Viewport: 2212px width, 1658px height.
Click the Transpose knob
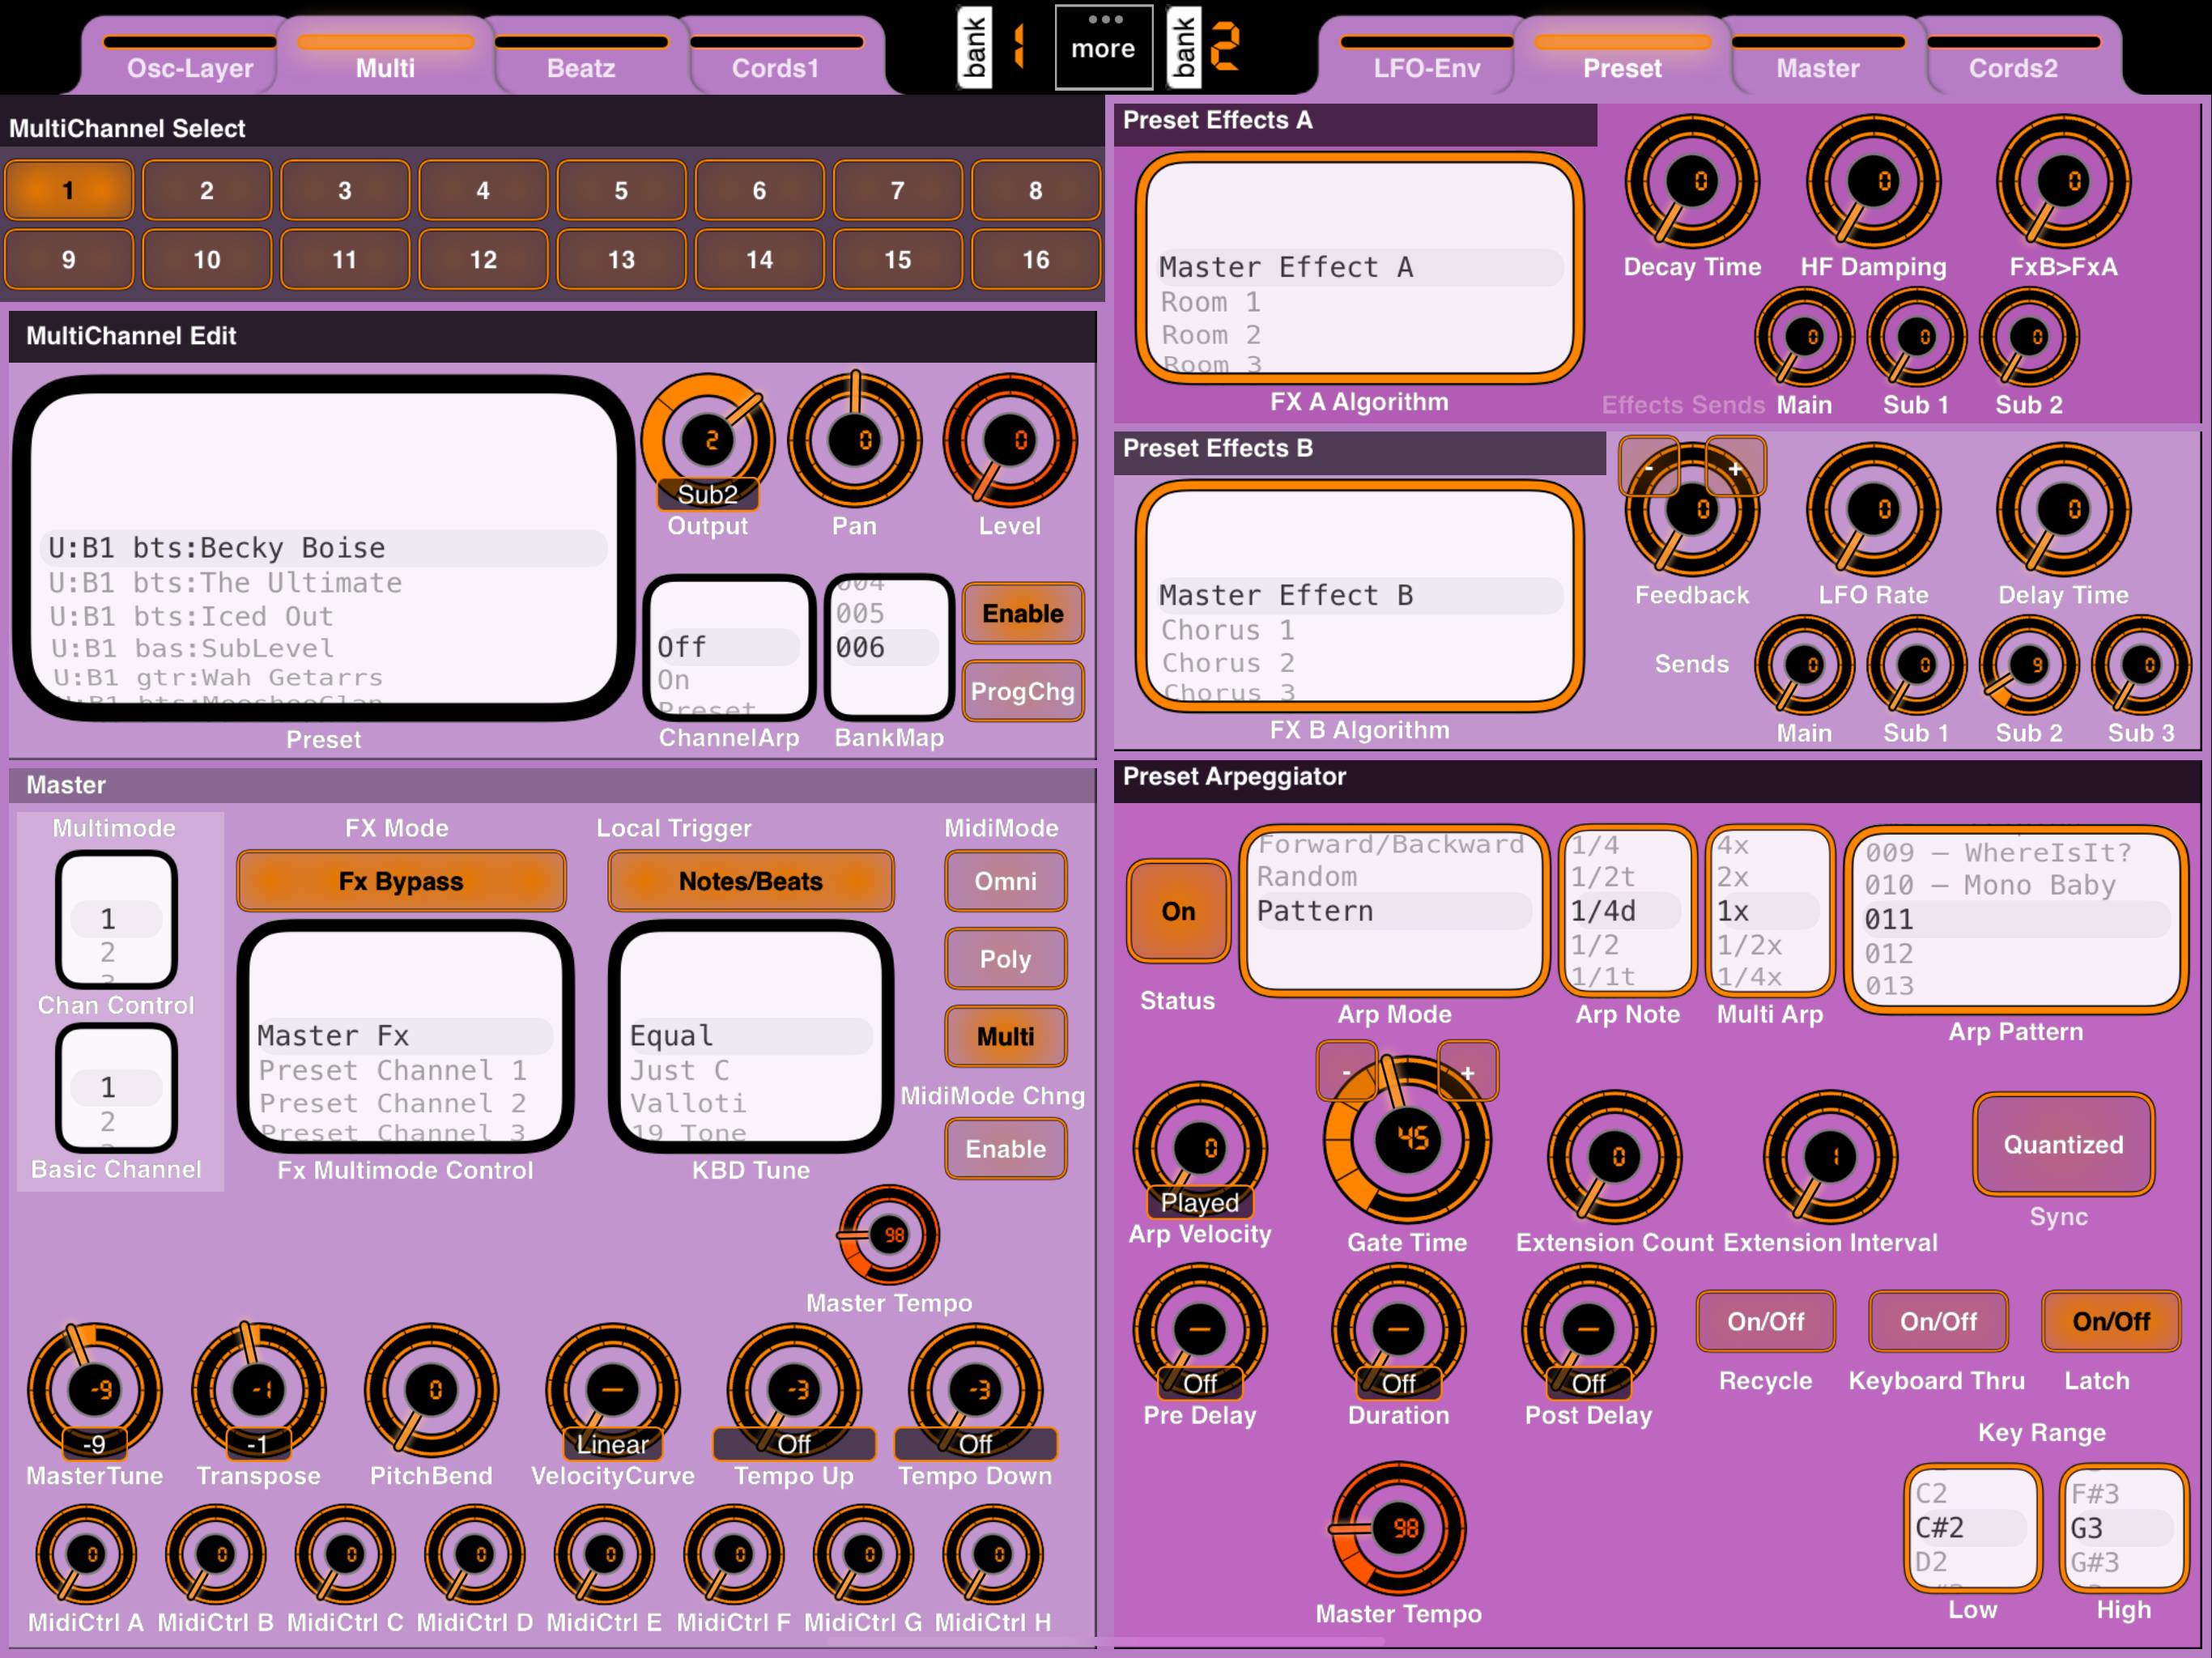[258, 1390]
